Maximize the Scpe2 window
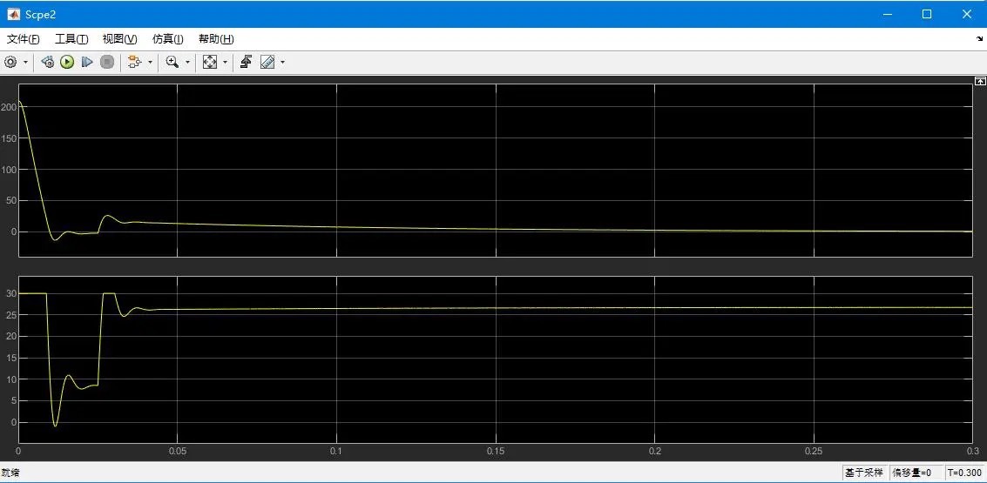 (x=927, y=14)
